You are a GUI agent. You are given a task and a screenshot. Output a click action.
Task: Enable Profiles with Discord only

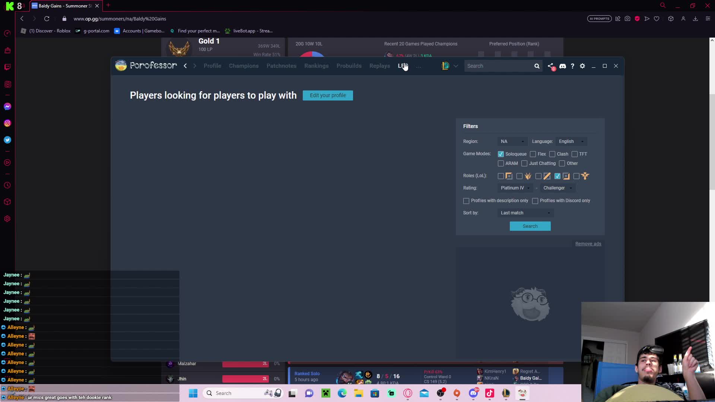pos(535,201)
